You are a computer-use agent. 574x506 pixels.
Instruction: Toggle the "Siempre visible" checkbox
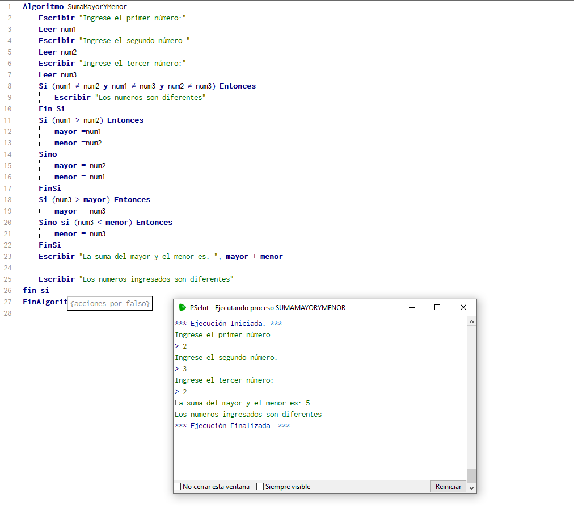[x=260, y=487]
